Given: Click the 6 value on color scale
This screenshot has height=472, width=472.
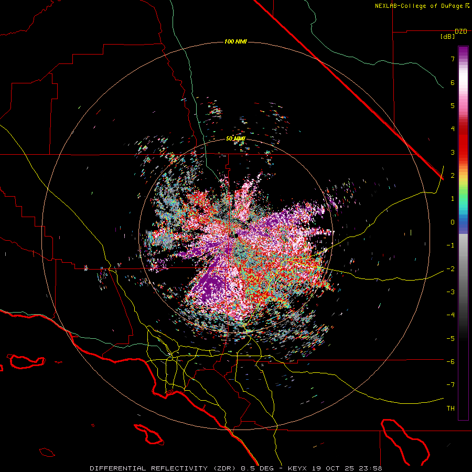Looking at the screenshot, I should (x=453, y=82).
